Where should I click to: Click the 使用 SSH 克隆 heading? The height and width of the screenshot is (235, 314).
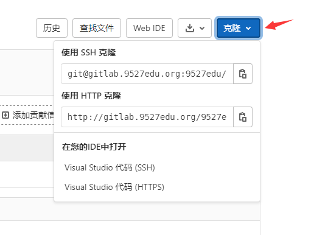tap(89, 52)
